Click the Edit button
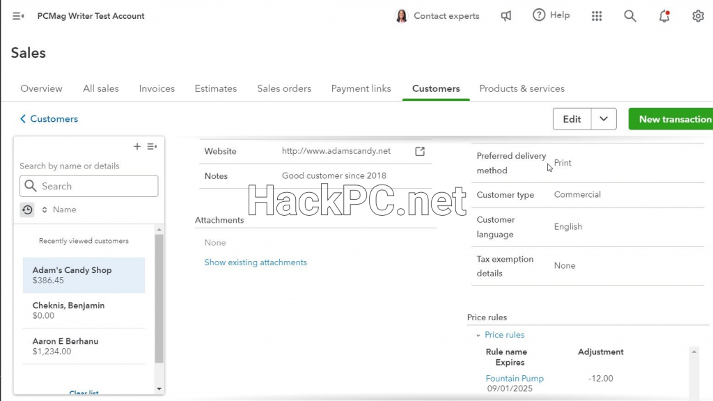This screenshot has width=713, height=401. coord(572,119)
